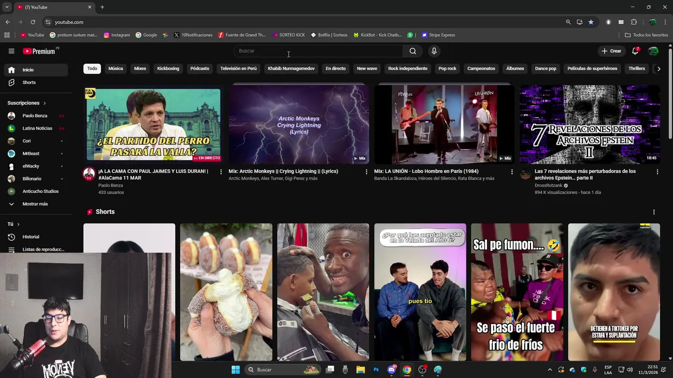Select the En directo chip

click(335, 68)
